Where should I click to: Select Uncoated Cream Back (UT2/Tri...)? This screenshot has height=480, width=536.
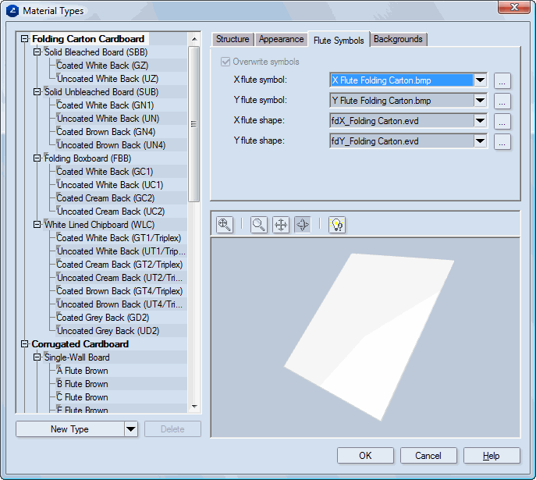119,278
